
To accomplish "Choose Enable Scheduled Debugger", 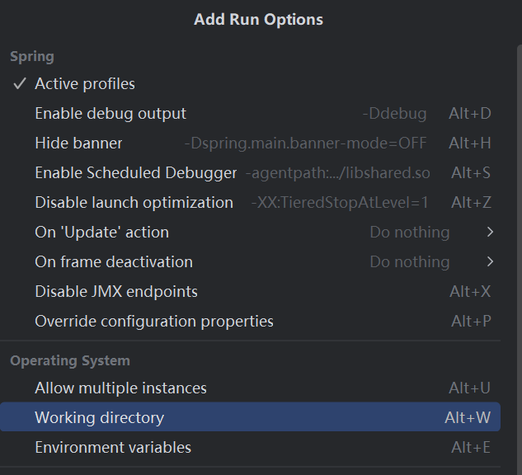I will tap(135, 173).
